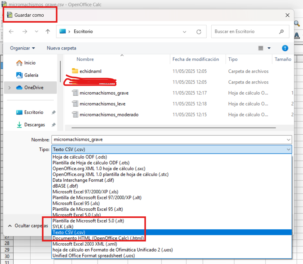The height and width of the screenshot is (264, 303).
Task: Choose SYLK (.slk) format
Action: (171, 227)
